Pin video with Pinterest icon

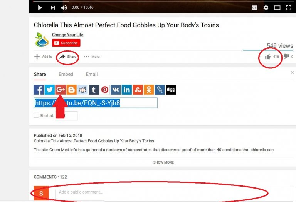(x=104, y=90)
